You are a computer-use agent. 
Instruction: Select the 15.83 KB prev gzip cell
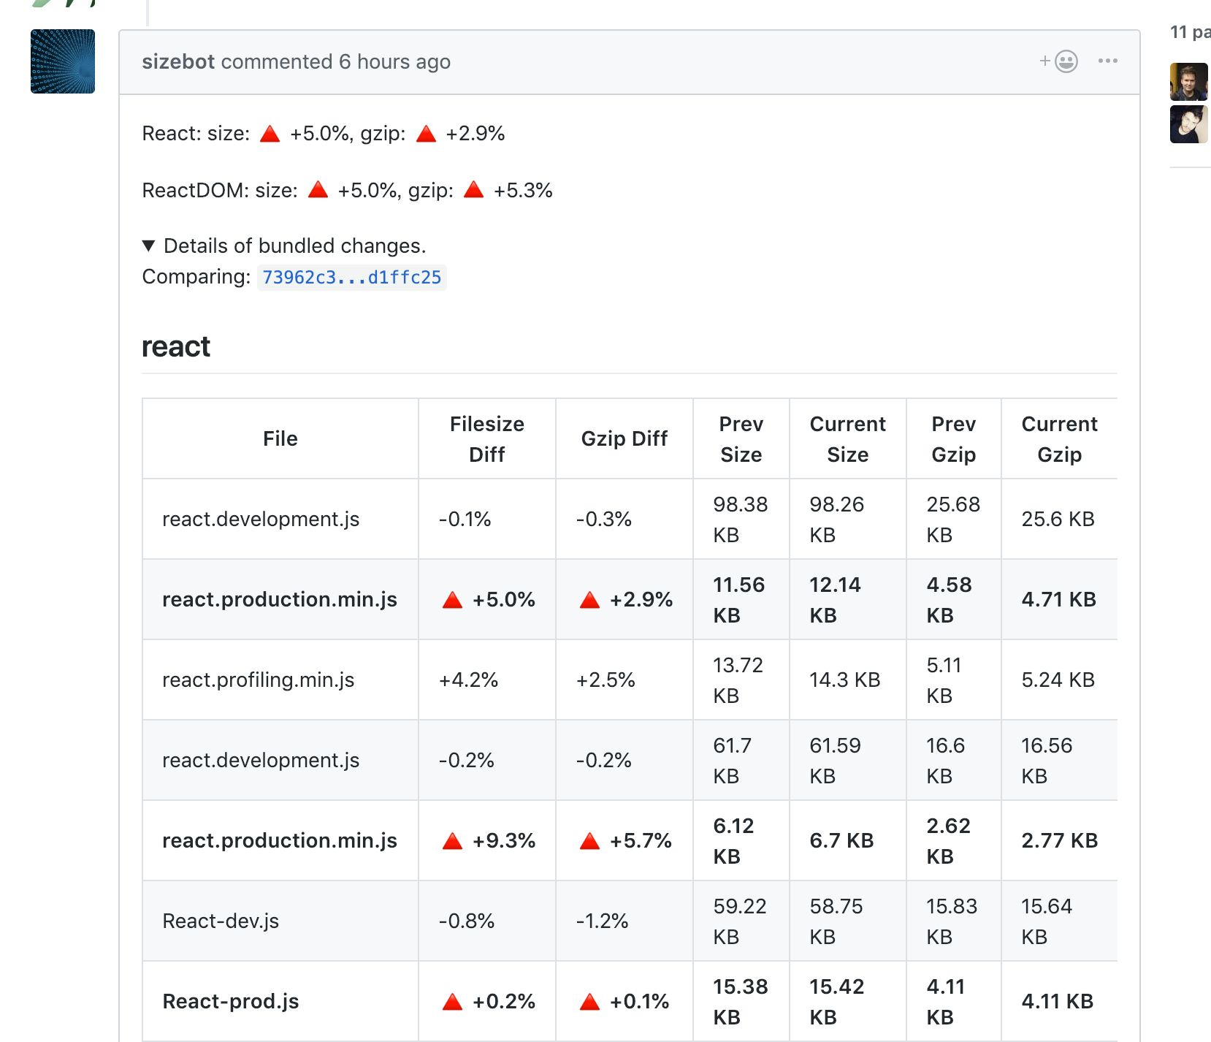point(954,921)
